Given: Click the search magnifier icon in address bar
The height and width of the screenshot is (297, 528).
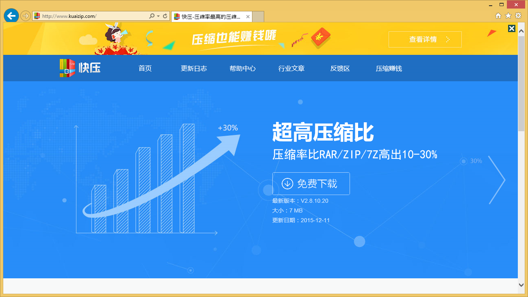Looking at the screenshot, I should point(152,16).
